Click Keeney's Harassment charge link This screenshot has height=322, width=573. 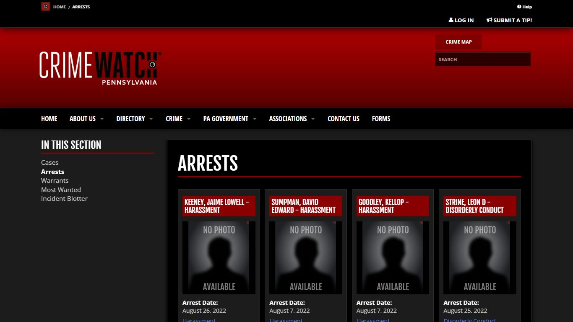[199, 320]
